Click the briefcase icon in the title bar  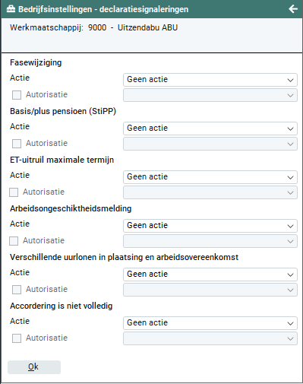[x=11, y=9]
